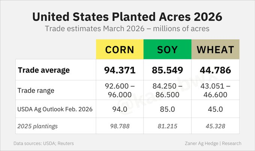
Task: Click the title United States Planted Acres 2026
Action: (x=127, y=17)
